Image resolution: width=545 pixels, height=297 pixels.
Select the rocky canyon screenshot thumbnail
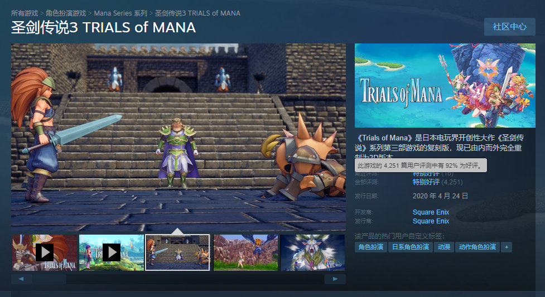pos(245,252)
